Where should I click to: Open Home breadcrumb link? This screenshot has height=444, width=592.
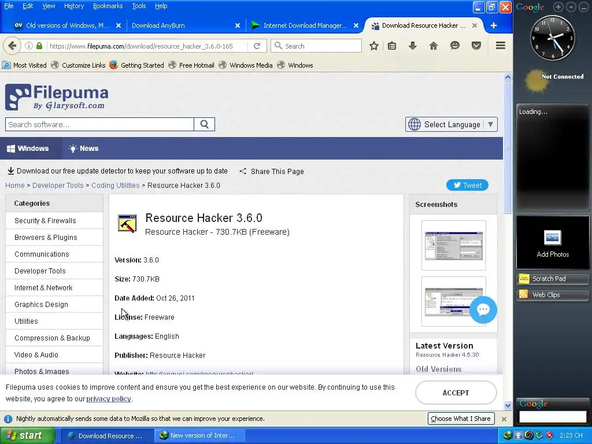tap(14, 186)
